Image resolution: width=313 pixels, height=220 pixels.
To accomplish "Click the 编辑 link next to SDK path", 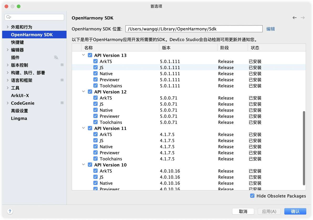I will (x=270, y=29).
